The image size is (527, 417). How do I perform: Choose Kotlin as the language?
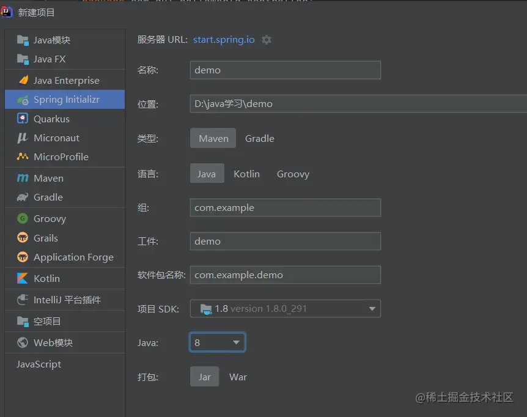pyautogui.click(x=246, y=174)
